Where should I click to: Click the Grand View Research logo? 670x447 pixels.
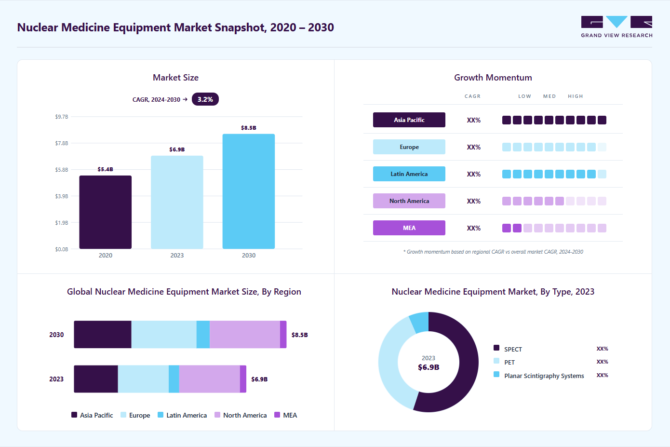pos(616,27)
